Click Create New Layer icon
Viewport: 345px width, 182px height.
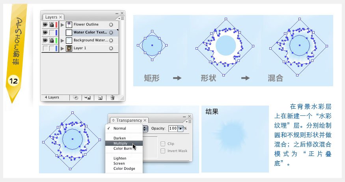coord(100,98)
